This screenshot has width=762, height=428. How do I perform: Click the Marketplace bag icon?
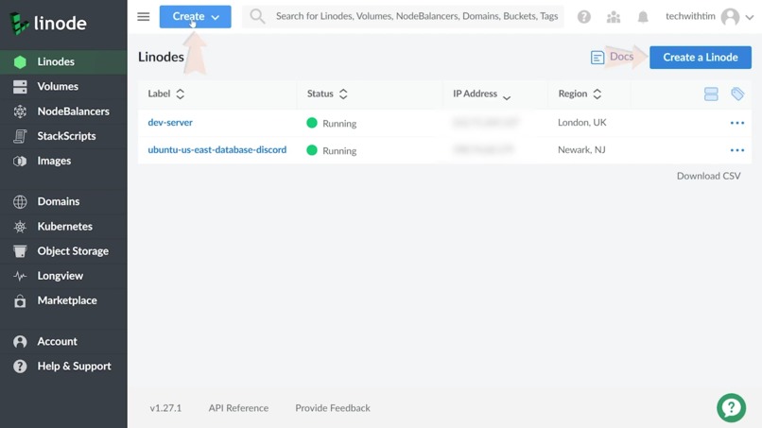pos(20,300)
